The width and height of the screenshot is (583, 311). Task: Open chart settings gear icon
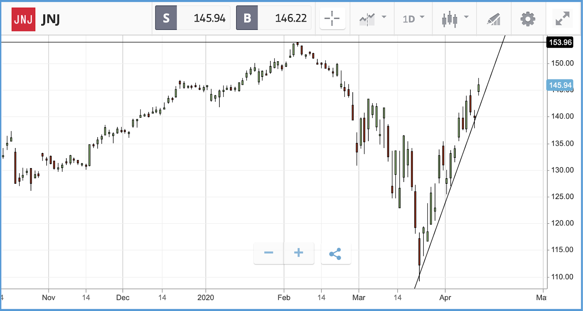(528, 19)
